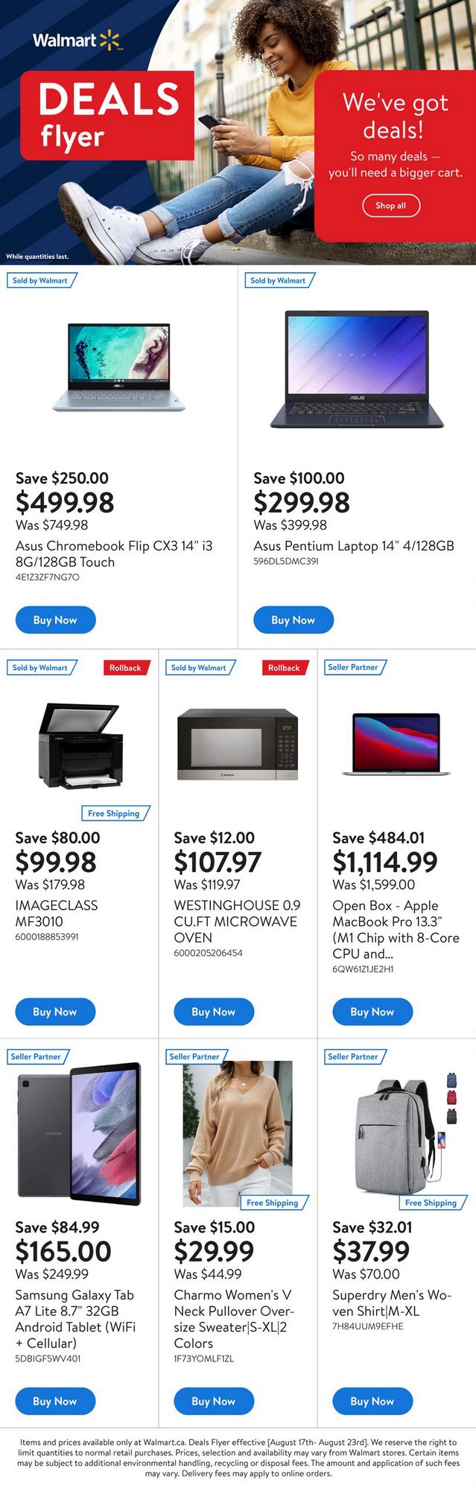Buy the Open Box MacBook Pro
Viewport: 476px width, 1492px height.
[372, 1012]
